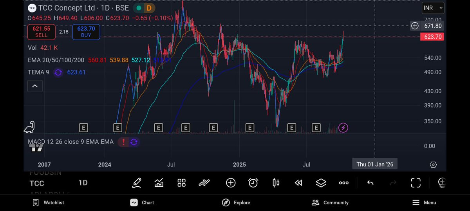Enter fullscreen mode icon
Viewport: 470px width, 211px height.
(x=416, y=183)
